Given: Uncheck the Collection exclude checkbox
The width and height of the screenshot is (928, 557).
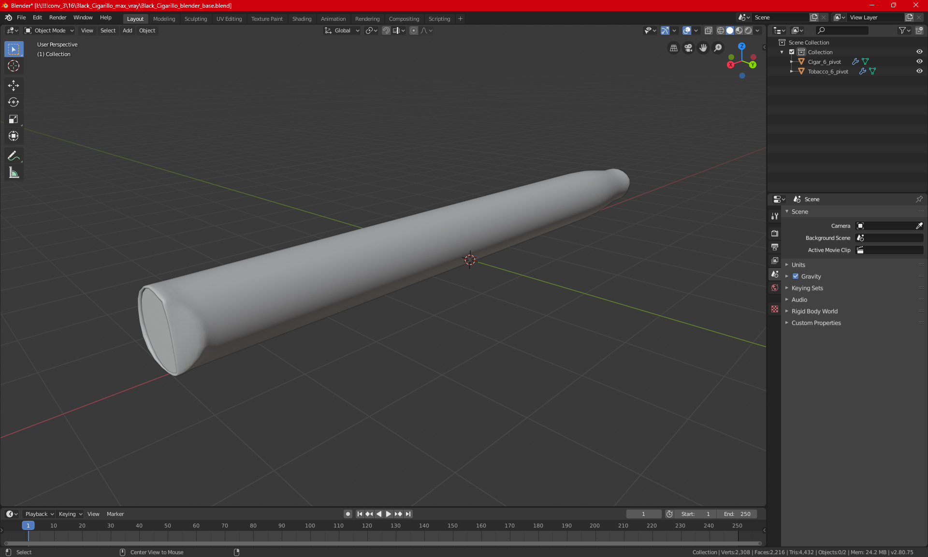Looking at the screenshot, I should (x=792, y=52).
